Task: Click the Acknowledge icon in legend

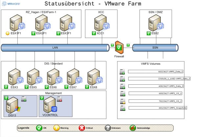Action: point(133,128)
